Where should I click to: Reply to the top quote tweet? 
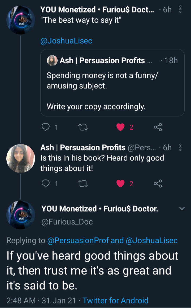click(46, 128)
